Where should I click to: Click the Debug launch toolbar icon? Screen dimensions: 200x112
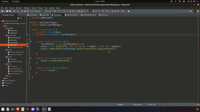(50, 11)
